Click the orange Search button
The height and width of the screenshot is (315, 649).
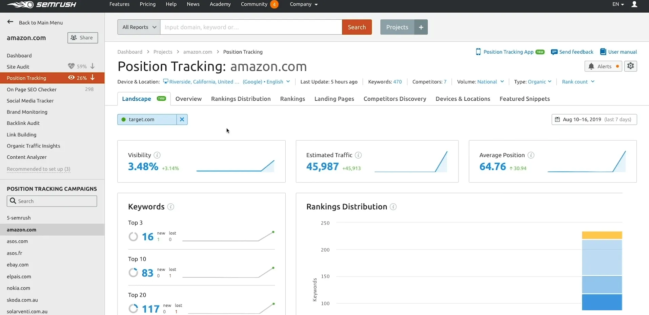click(357, 27)
